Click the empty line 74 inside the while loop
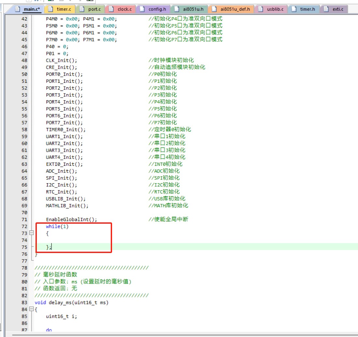The height and width of the screenshot is (337, 358). point(98,240)
